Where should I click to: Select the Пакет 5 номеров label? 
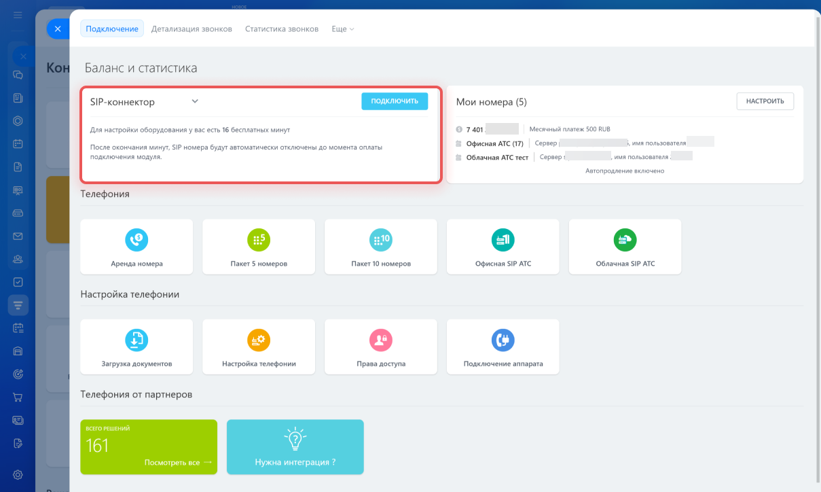click(x=259, y=264)
